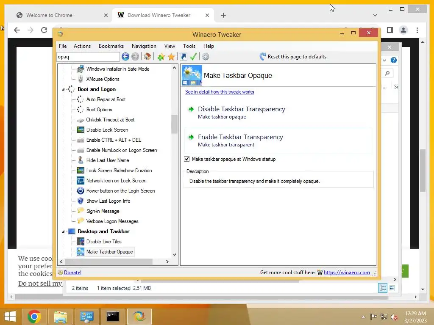Toggle Make taskbar opaque at Windows startup
434x325 pixels.
187,159
